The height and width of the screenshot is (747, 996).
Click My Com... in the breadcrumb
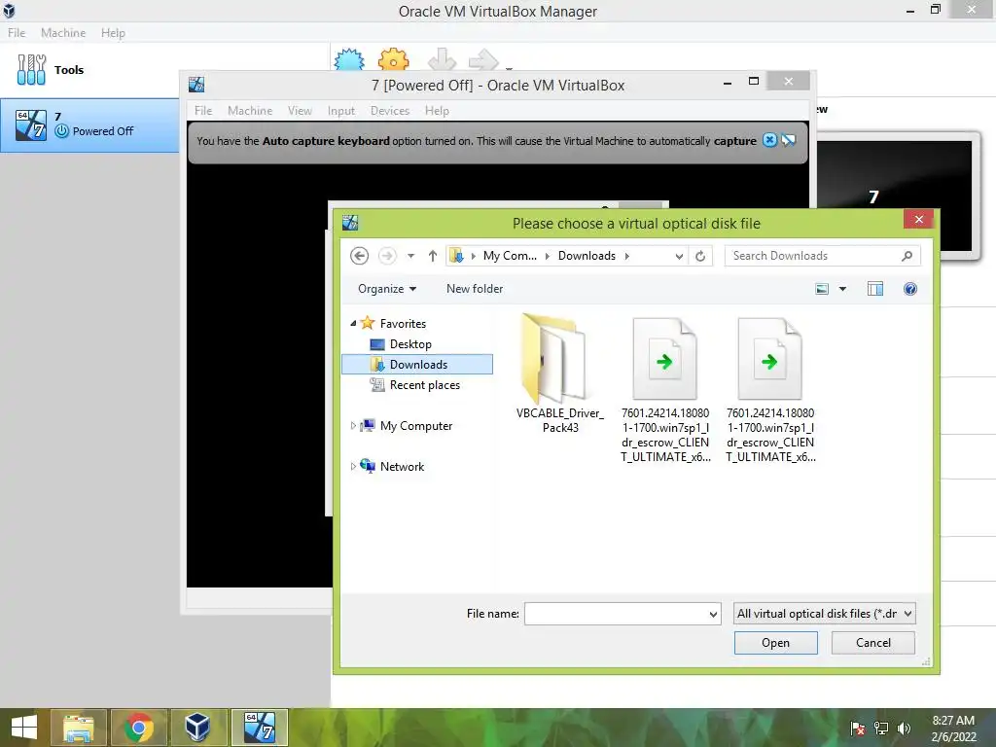point(510,256)
